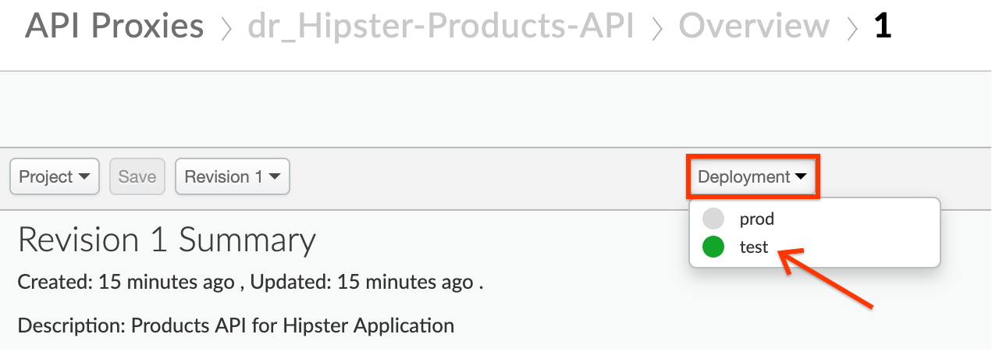Select the test environment entry
This screenshot has width=992, height=352.
pos(814,247)
